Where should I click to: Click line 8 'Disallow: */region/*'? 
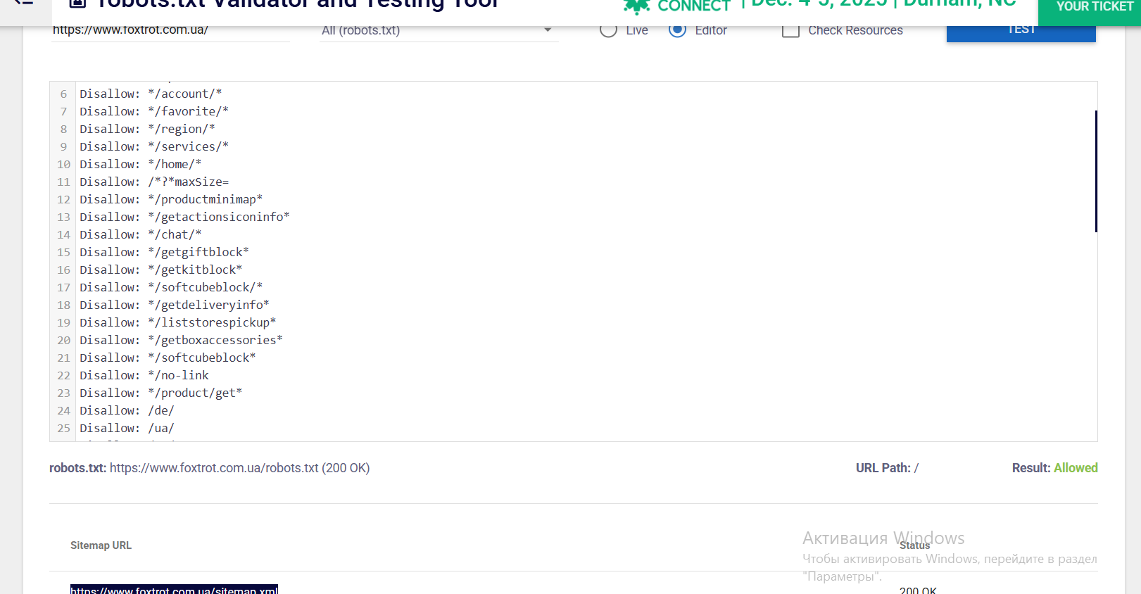click(x=147, y=129)
